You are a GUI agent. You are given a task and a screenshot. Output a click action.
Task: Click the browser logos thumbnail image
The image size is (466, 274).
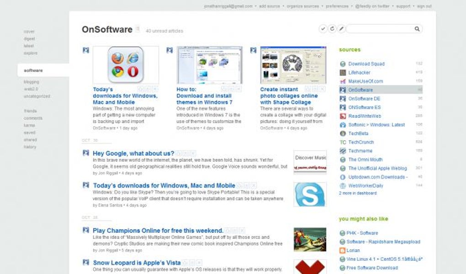[x=126, y=65]
